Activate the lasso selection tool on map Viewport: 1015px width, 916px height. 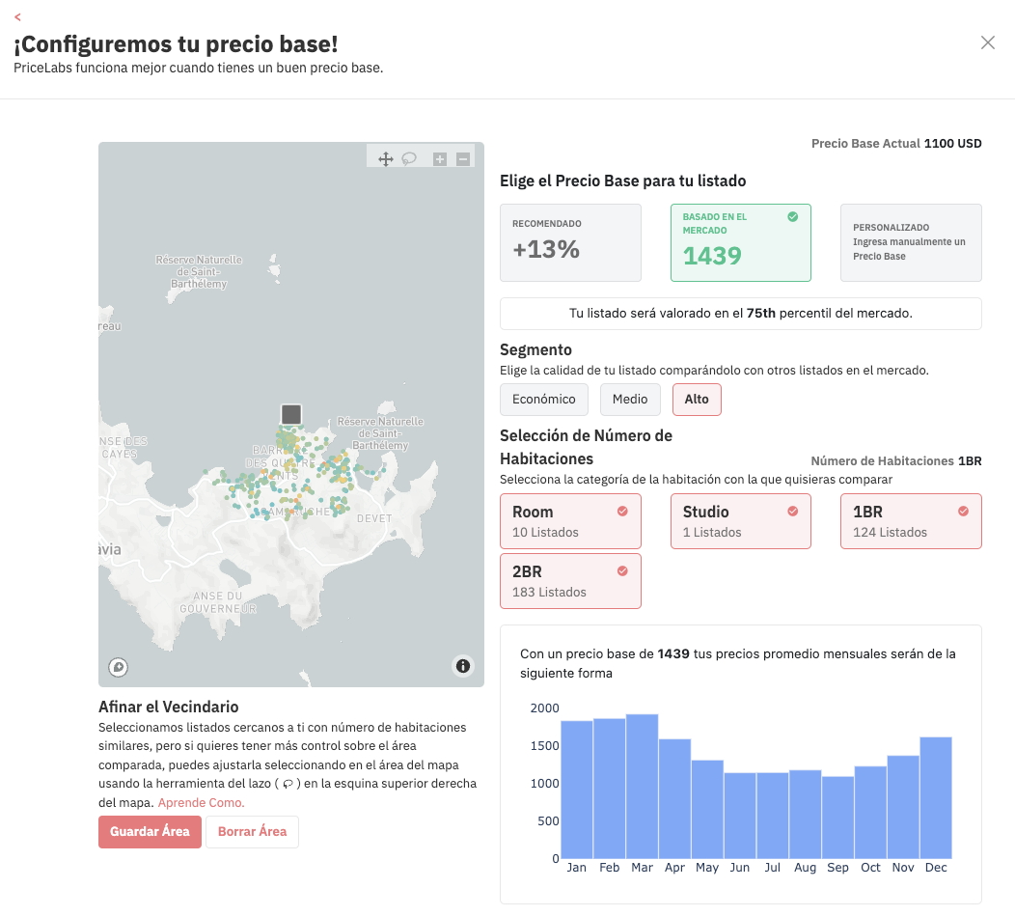[x=409, y=159]
